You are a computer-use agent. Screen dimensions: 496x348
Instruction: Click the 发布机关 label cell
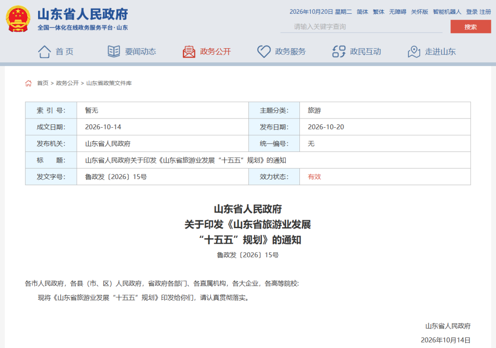pos(51,144)
